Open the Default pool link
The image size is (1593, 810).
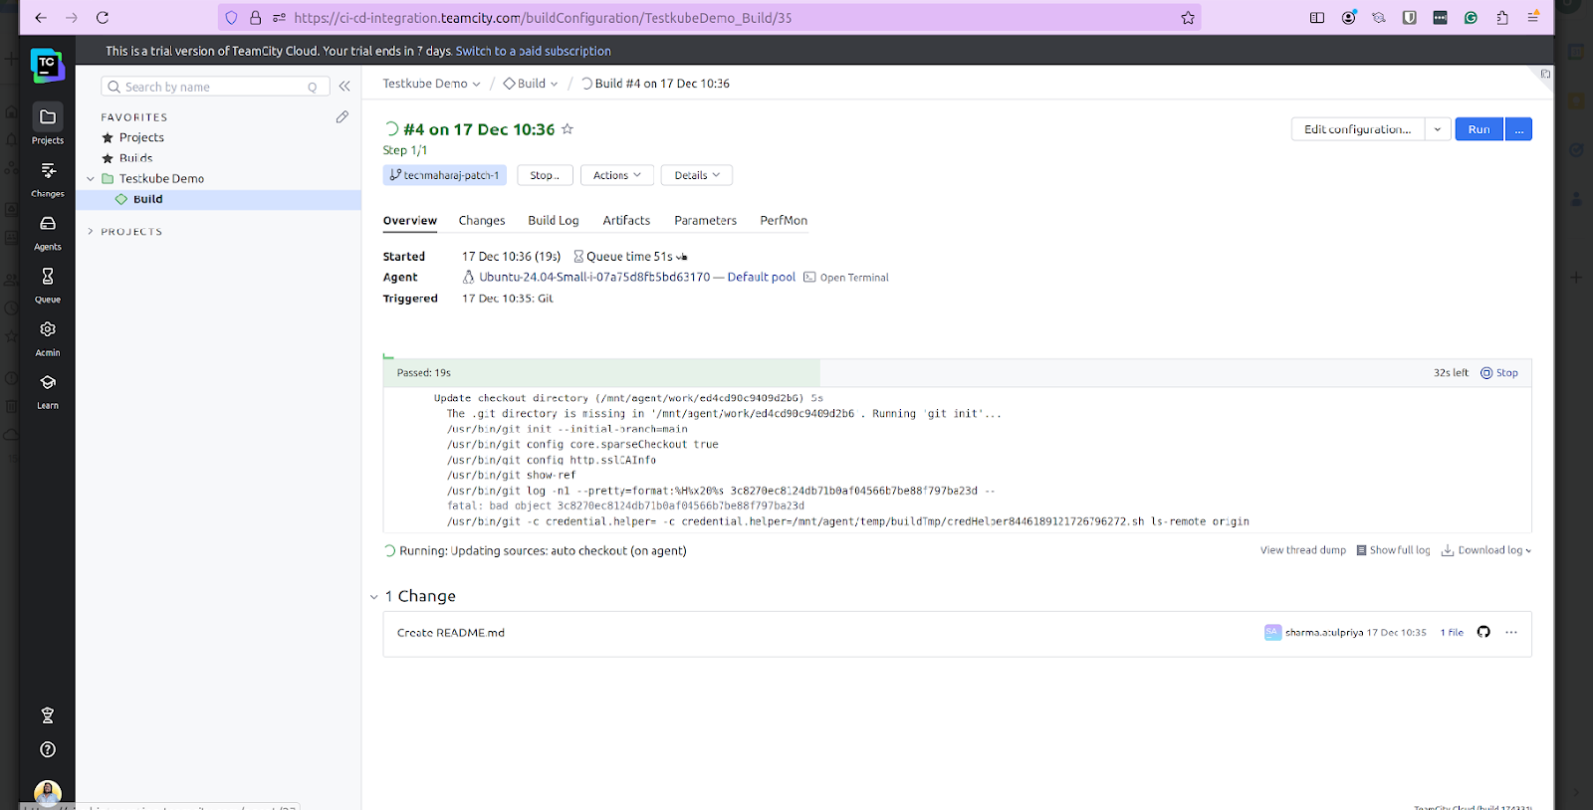(x=762, y=278)
